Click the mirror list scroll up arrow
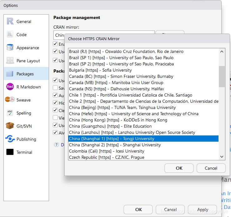Viewport: 231px width, 217px height. click(222, 52)
